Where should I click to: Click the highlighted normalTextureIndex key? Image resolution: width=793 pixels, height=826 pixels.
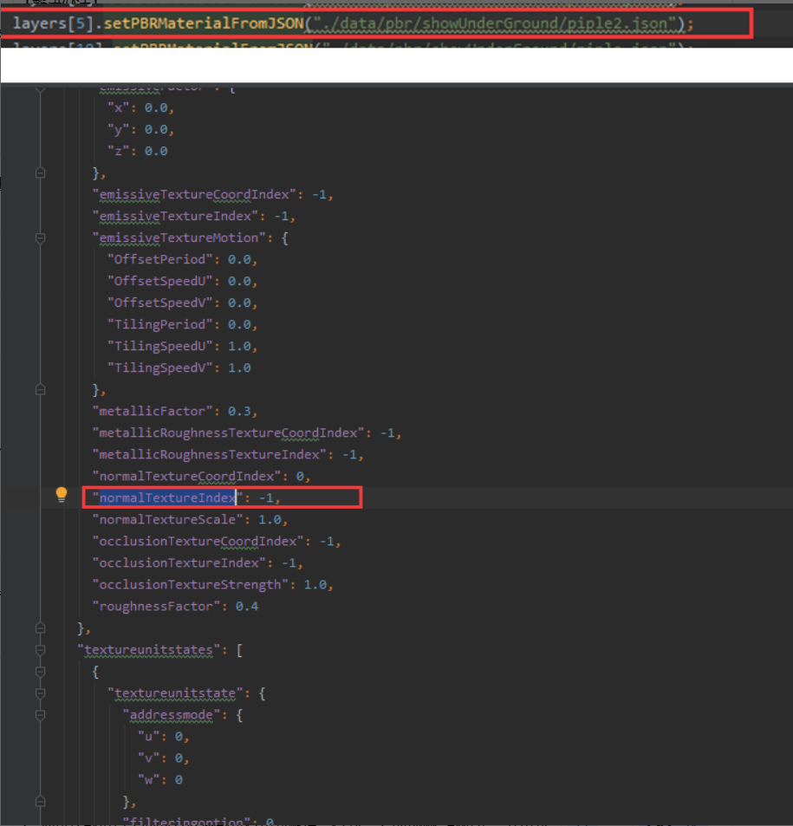pos(167,498)
